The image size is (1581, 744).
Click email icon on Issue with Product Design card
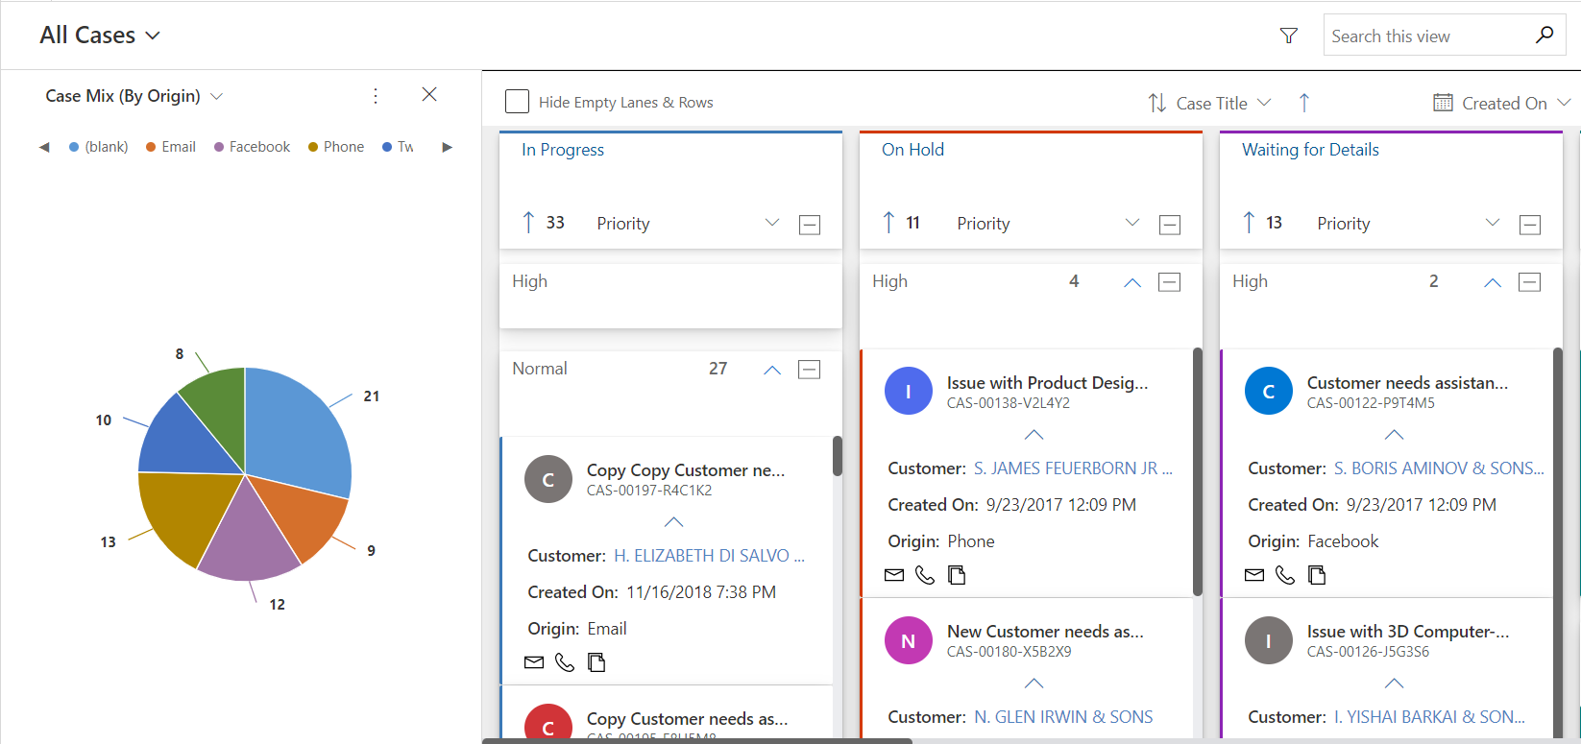[894, 575]
